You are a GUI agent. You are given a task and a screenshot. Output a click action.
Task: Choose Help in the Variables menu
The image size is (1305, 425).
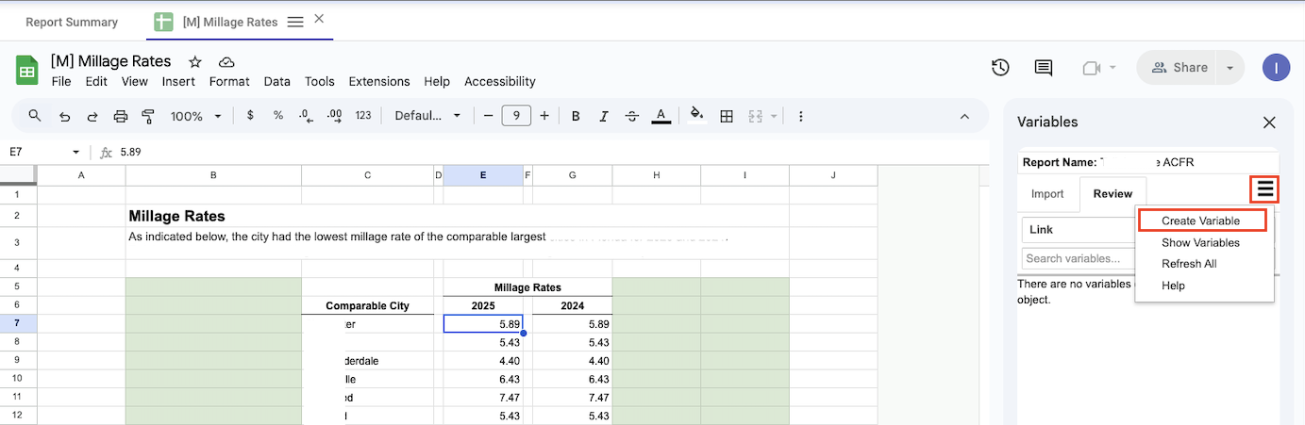(x=1173, y=286)
